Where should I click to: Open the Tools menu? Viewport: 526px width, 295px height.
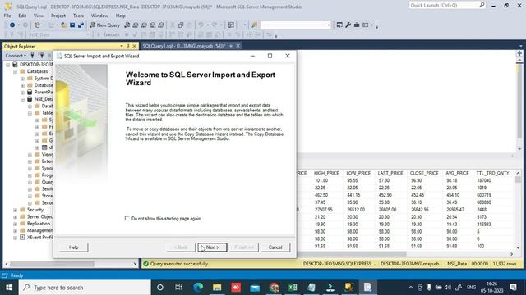(78, 16)
